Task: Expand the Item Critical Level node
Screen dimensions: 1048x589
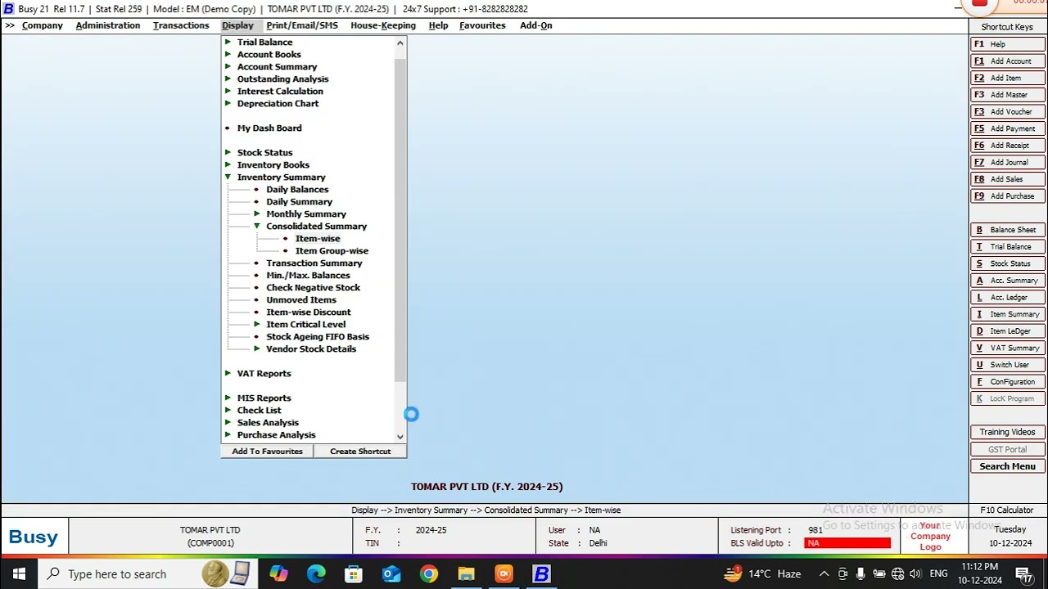Action: pyautogui.click(x=256, y=324)
